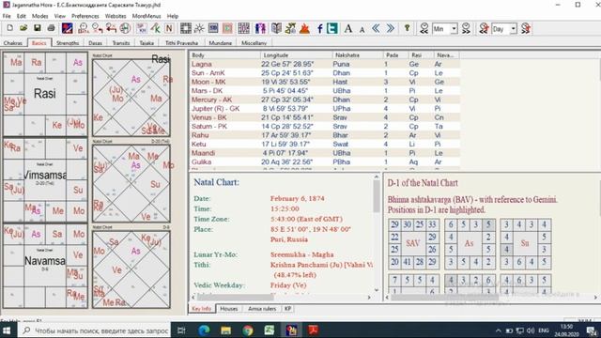Select the Houses bottom tab

click(x=229, y=309)
